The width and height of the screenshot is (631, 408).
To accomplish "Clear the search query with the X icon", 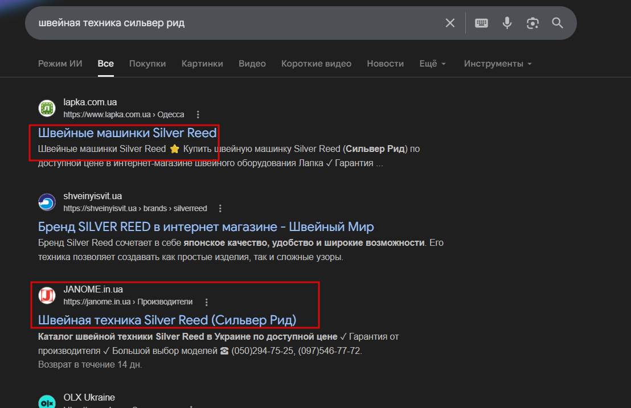I will pyautogui.click(x=450, y=23).
